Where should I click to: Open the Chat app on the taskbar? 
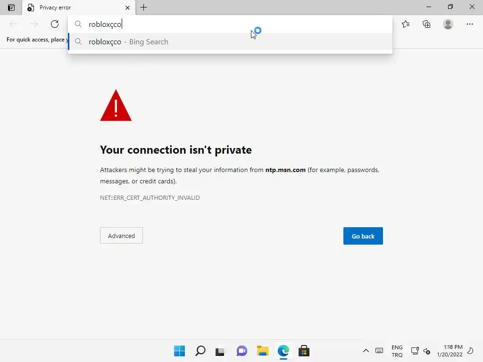click(x=242, y=351)
